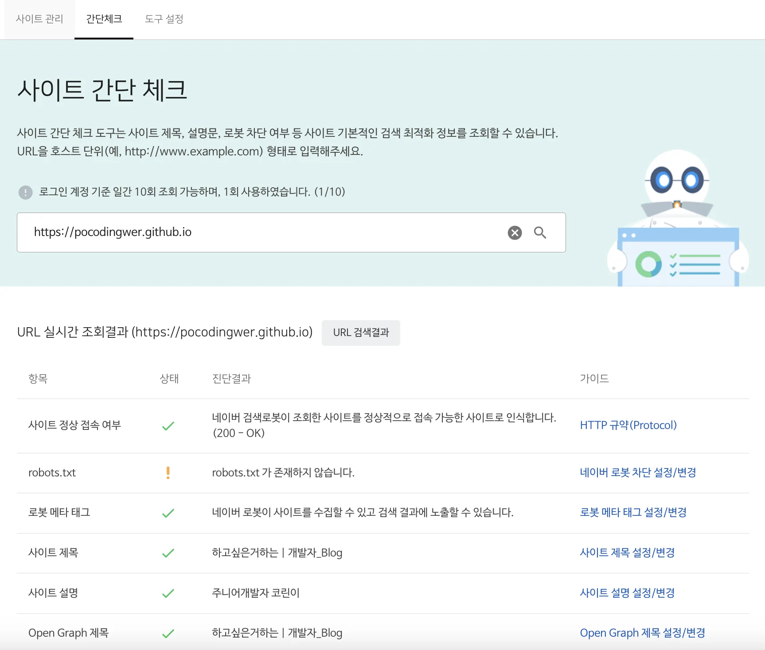765x650 pixels.
Task: Click the robot mascot illustration
Action: click(678, 218)
